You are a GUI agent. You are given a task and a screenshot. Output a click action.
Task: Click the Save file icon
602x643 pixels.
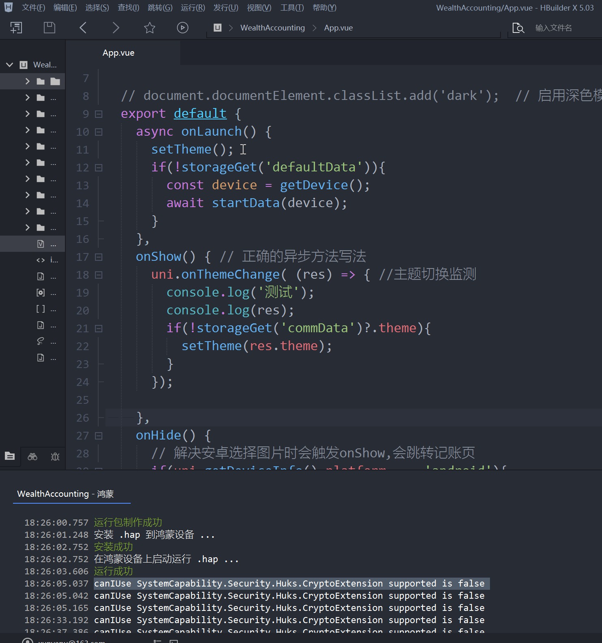point(50,28)
